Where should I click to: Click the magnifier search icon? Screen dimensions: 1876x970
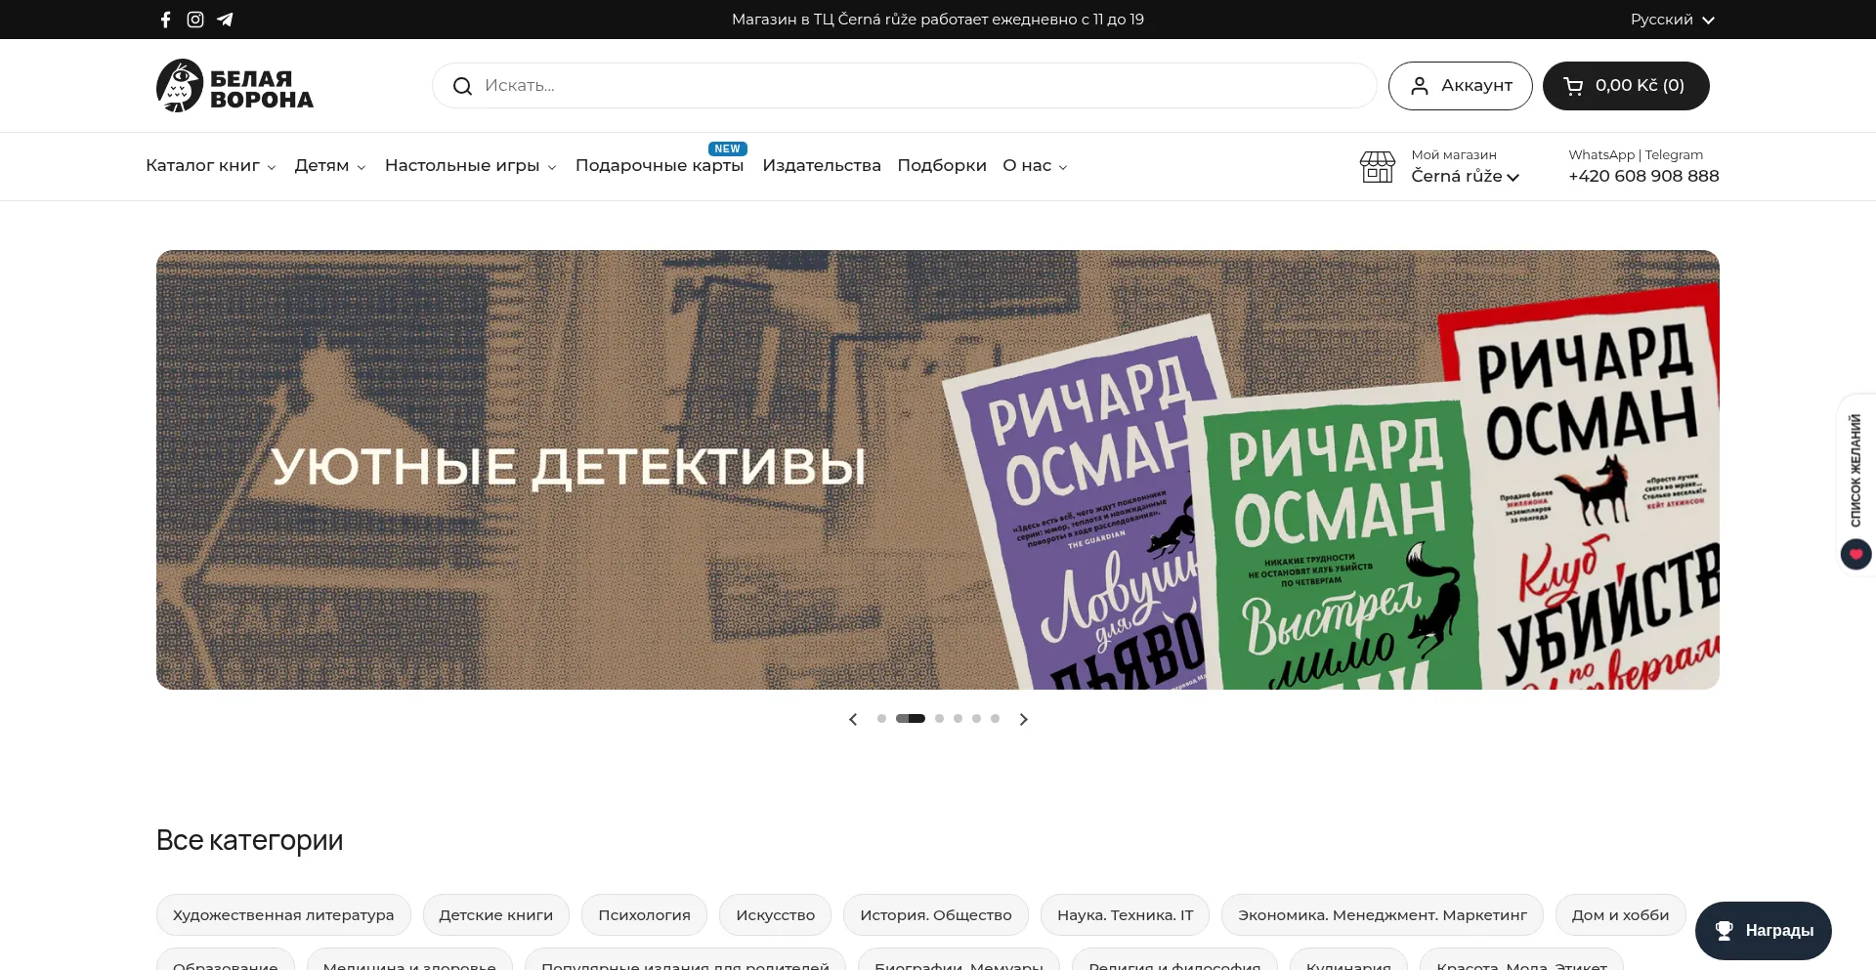click(462, 86)
